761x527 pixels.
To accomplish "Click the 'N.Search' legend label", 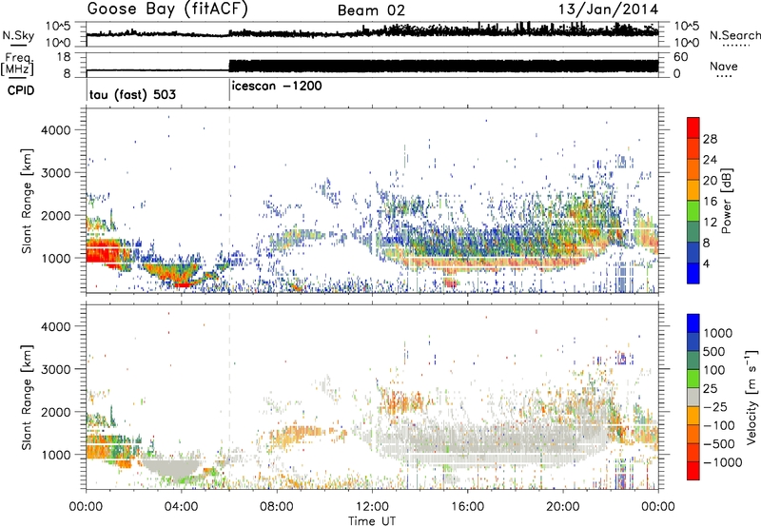I will (x=734, y=35).
